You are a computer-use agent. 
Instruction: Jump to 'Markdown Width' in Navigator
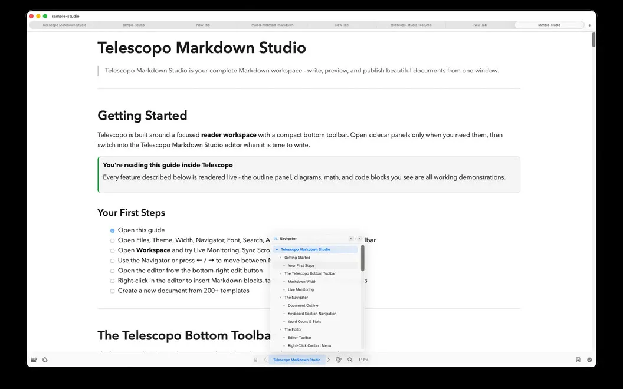(x=316, y=281)
